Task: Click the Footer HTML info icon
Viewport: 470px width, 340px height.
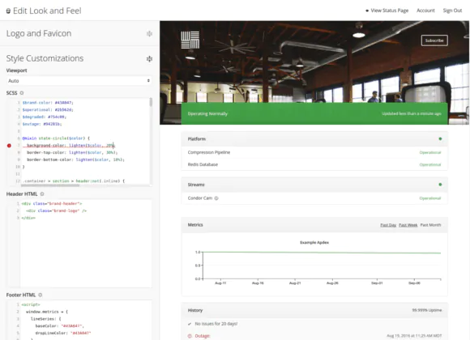Action: (41, 295)
